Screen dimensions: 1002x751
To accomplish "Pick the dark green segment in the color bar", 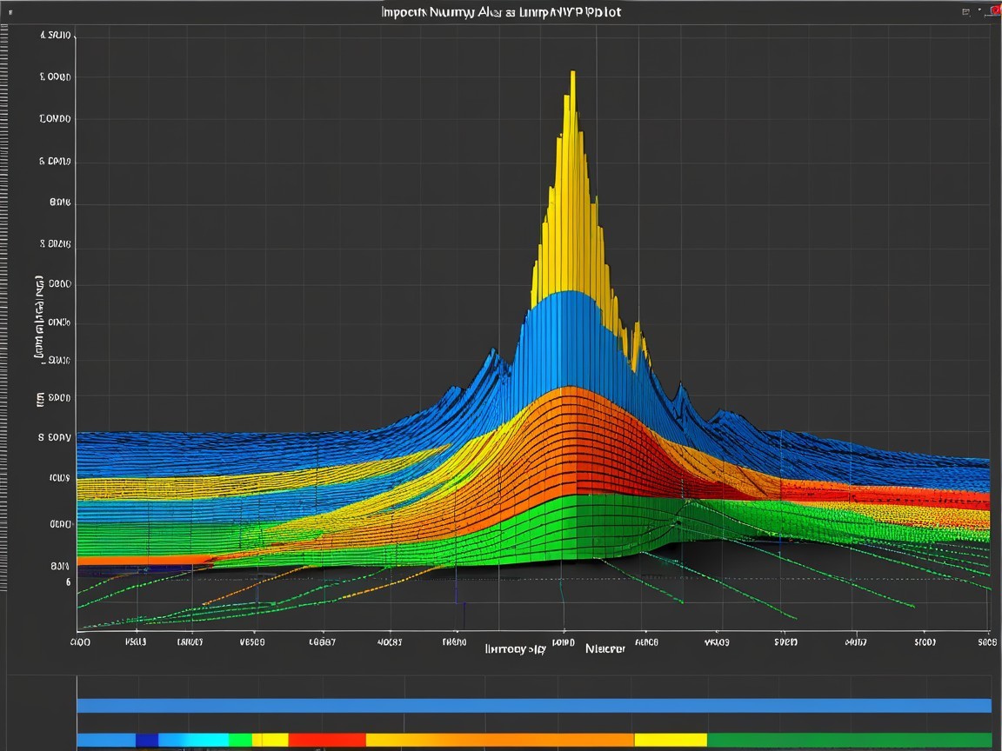I will pyautogui.click(x=849, y=741).
